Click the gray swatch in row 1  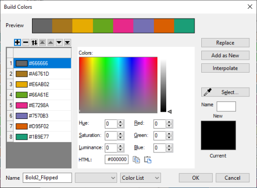coord(22,63)
